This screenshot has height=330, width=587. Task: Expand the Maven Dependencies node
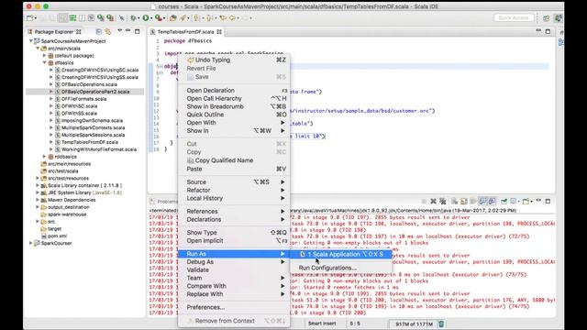click(x=38, y=200)
